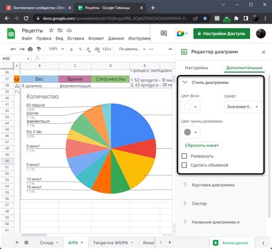Start a Google Meet call icon
The height and width of the screenshot is (249, 272).
[x=181, y=34]
